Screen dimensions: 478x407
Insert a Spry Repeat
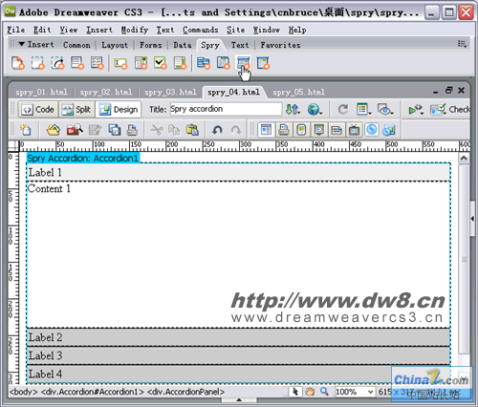(57, 63)
